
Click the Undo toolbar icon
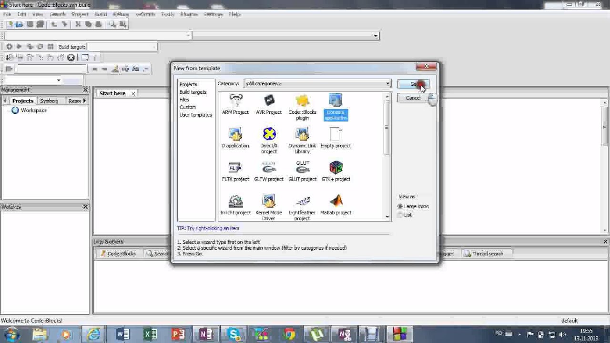click(54, 24)
